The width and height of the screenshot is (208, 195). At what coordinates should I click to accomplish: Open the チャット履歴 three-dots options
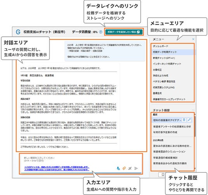click(x=193, y=110)
